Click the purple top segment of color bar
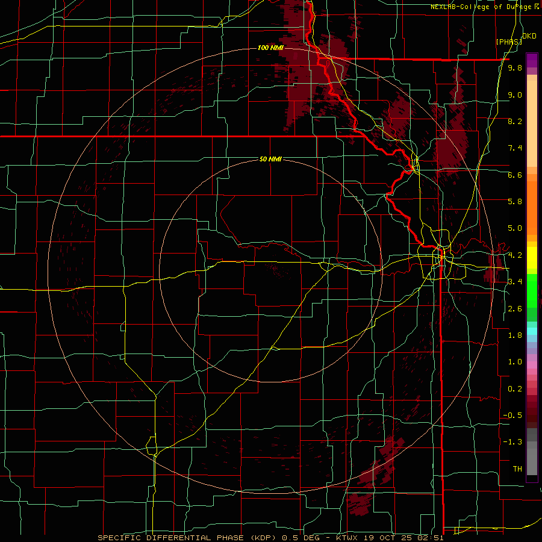The width and height of the screenshot is (542, 542). pos(532,60)
